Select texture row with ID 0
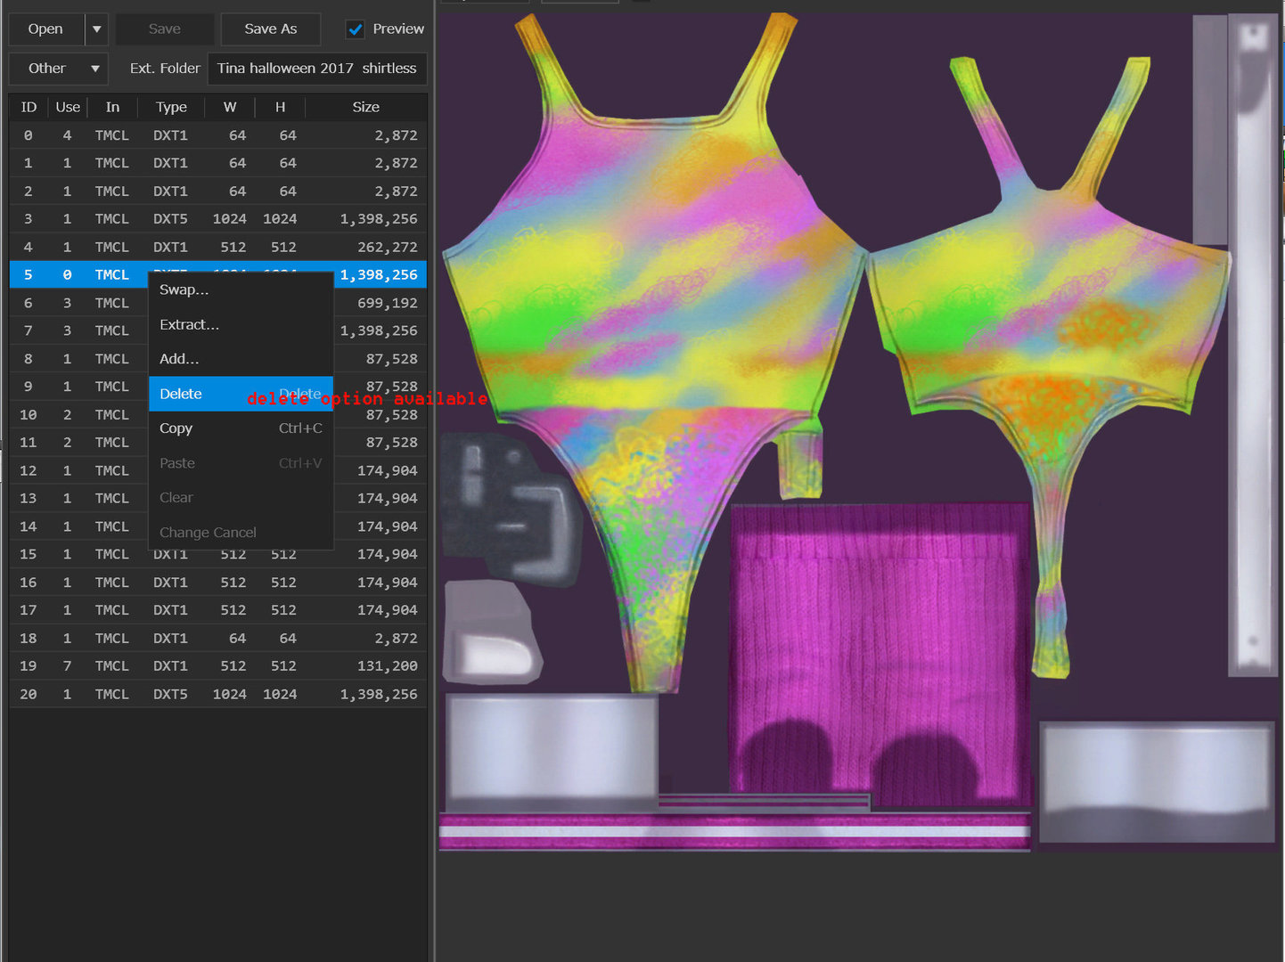 218,135
